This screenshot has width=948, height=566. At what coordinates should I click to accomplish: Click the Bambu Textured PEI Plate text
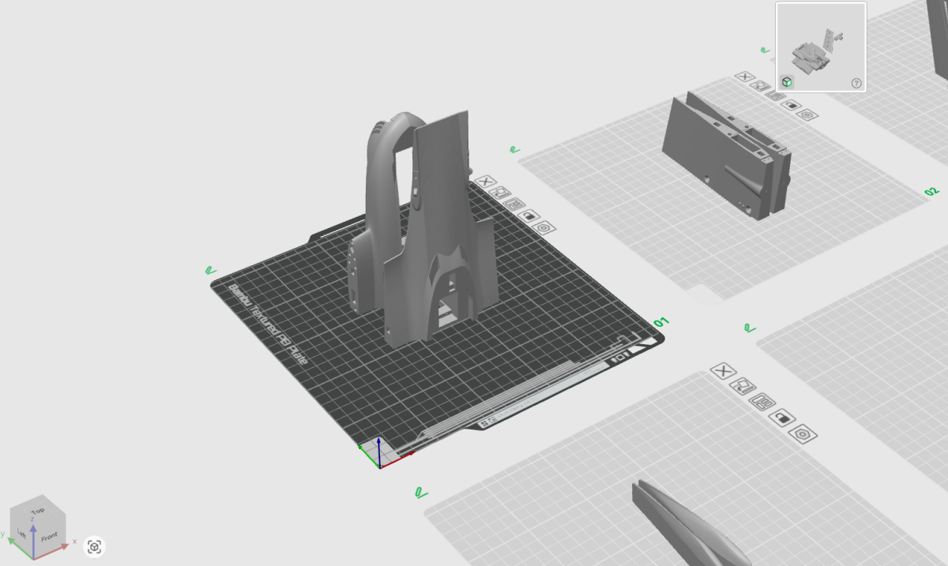[x=269, y=324]
